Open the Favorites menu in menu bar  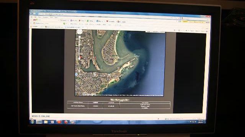[46, 17]
